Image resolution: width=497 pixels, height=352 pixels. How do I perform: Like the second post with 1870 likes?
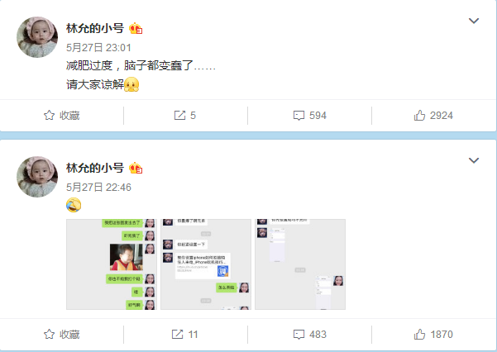433,335
